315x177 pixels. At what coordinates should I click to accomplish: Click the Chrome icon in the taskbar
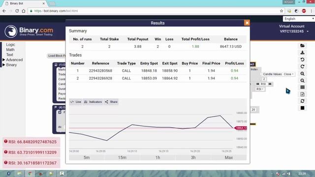coord(30,174)
